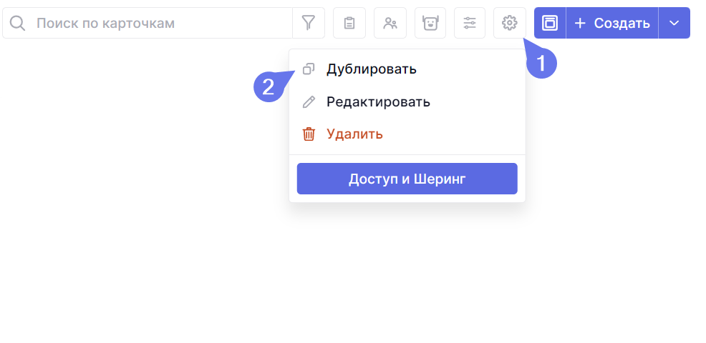Open the clipboard icon button

click(x=349, y=23)
